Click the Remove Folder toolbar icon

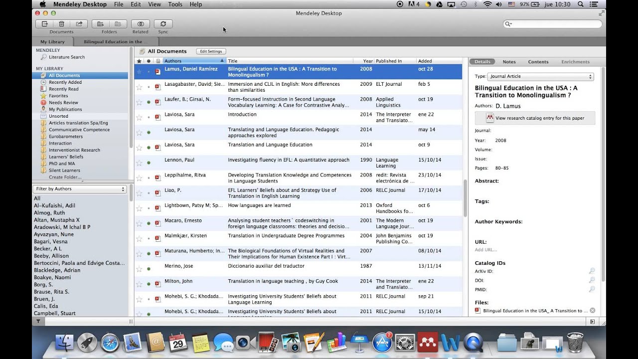118,23
